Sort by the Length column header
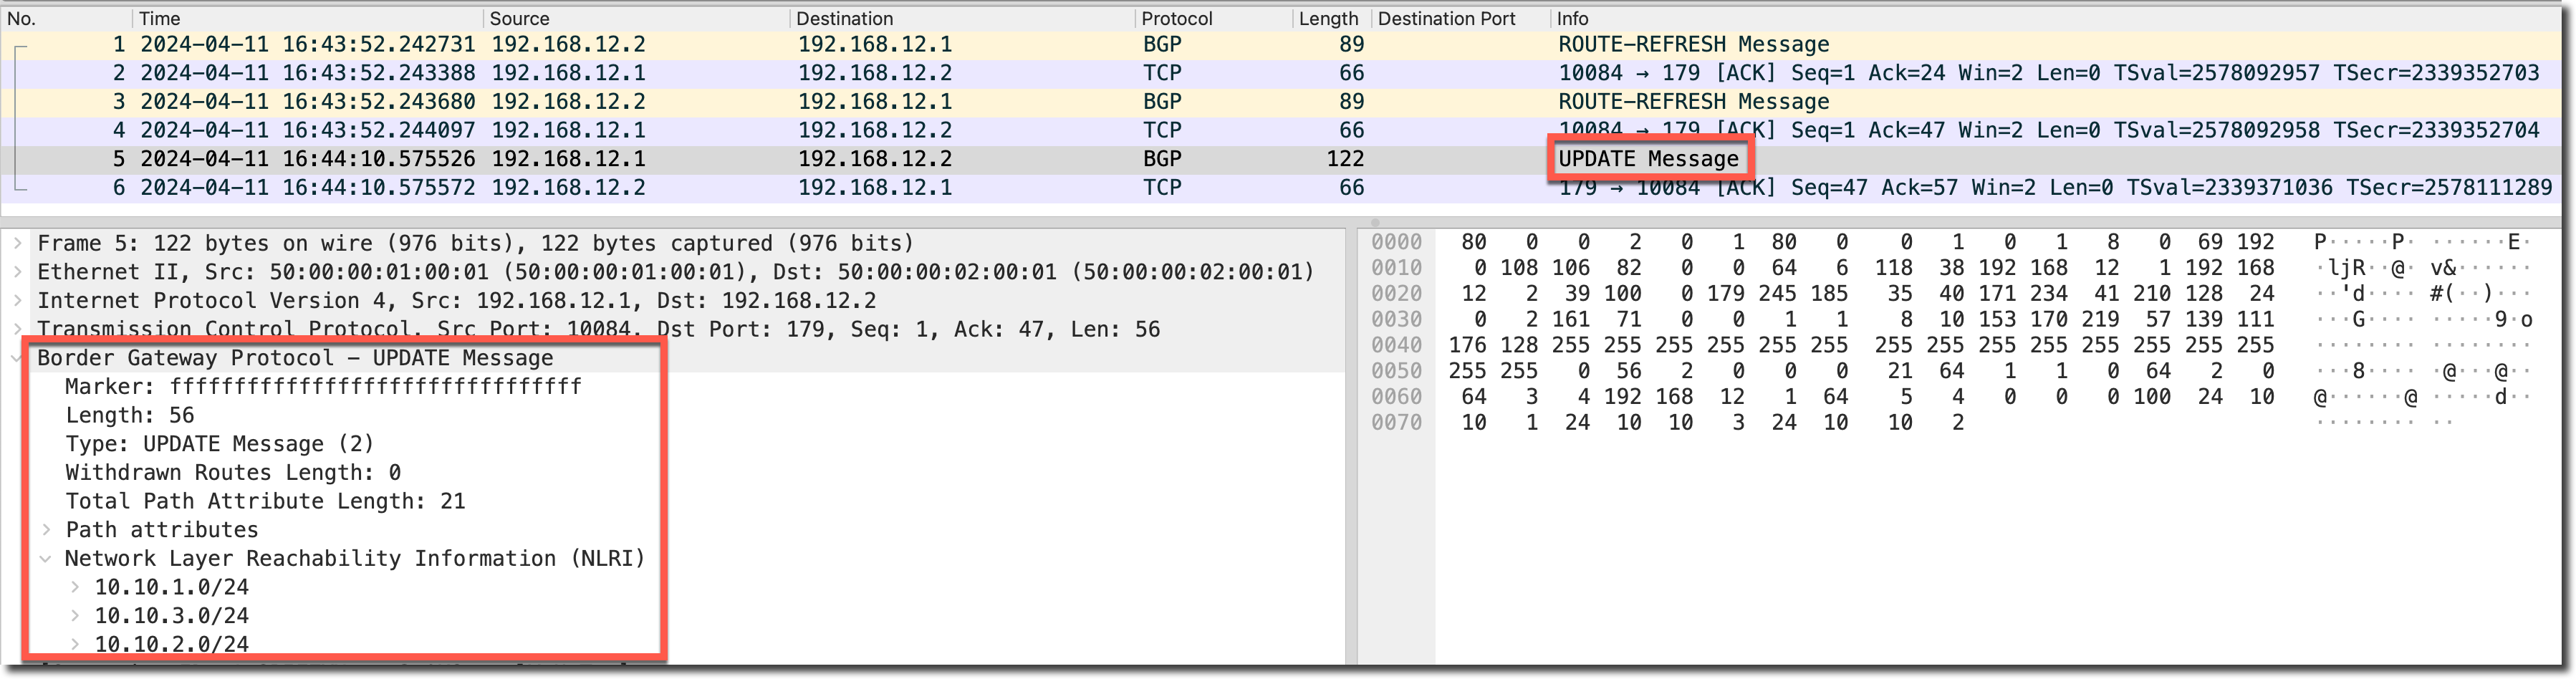2576x679 pixels. pos(1327,18)
